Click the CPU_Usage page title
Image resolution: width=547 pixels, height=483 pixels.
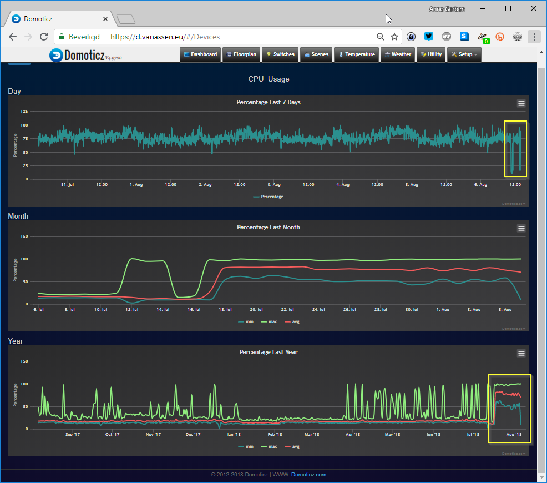click(x=269, y=79)
